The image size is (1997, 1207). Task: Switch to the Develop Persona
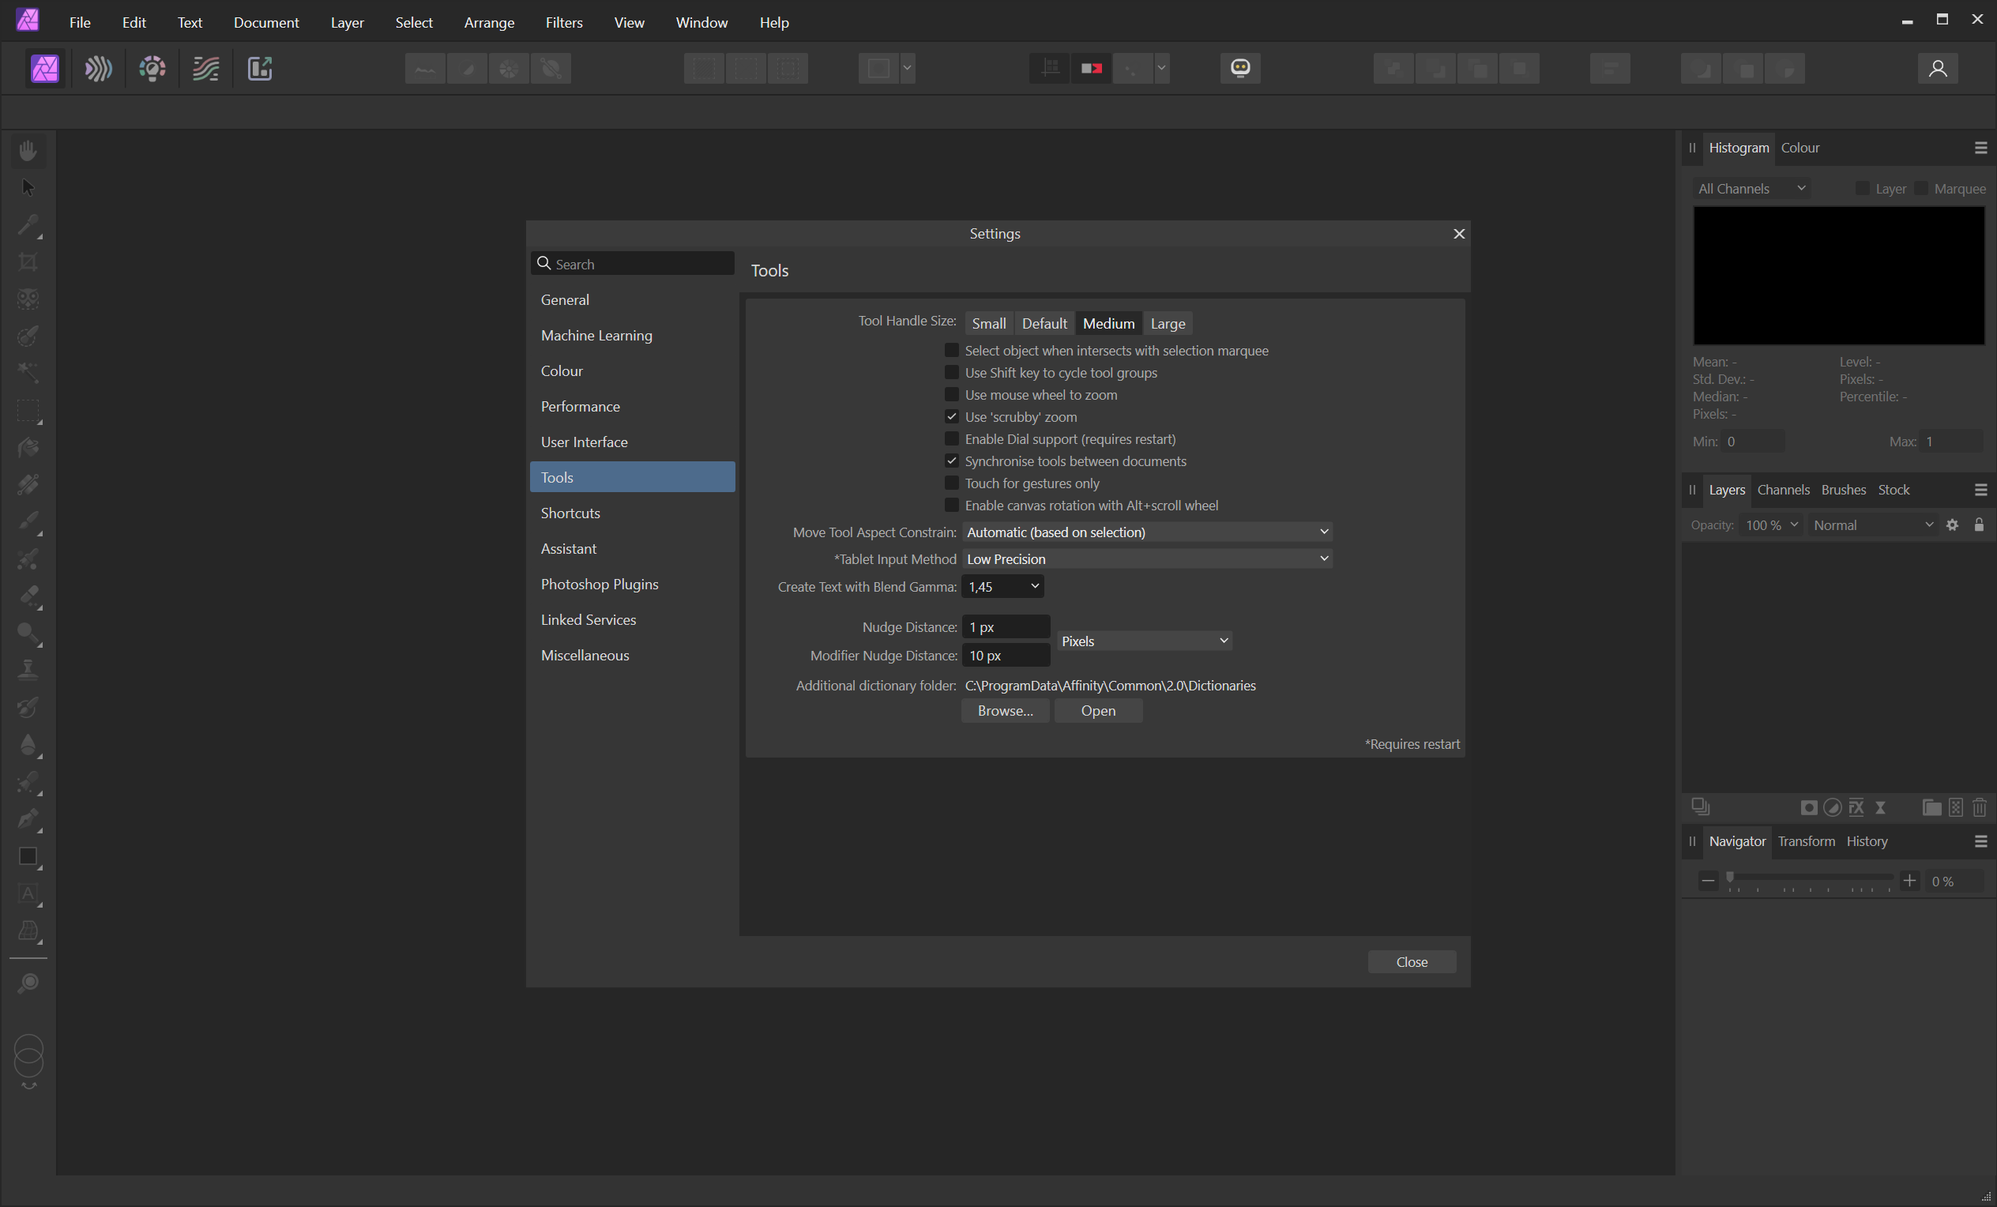[x=152, y=68]
